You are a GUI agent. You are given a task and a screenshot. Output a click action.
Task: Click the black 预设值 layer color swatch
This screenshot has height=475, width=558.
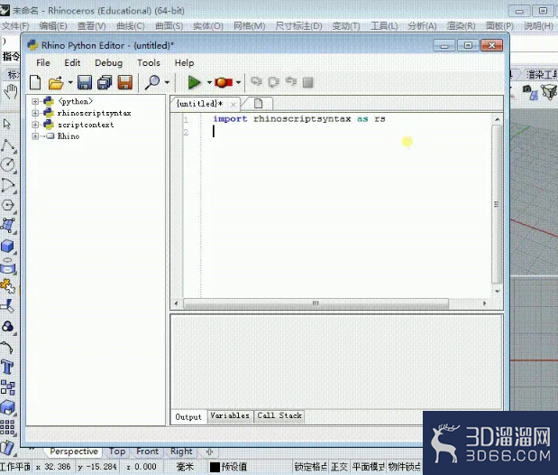pyautogui.click(x=215, y=467)
